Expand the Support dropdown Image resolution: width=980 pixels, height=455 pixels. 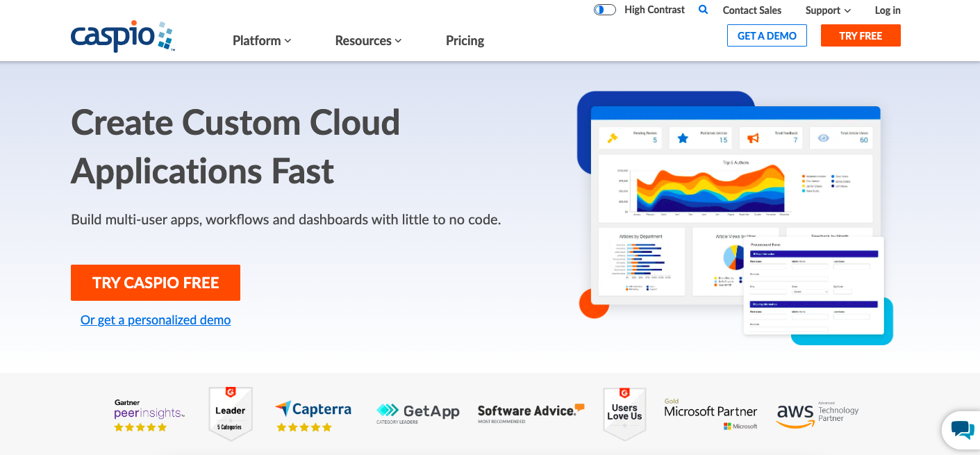(828, 10)
